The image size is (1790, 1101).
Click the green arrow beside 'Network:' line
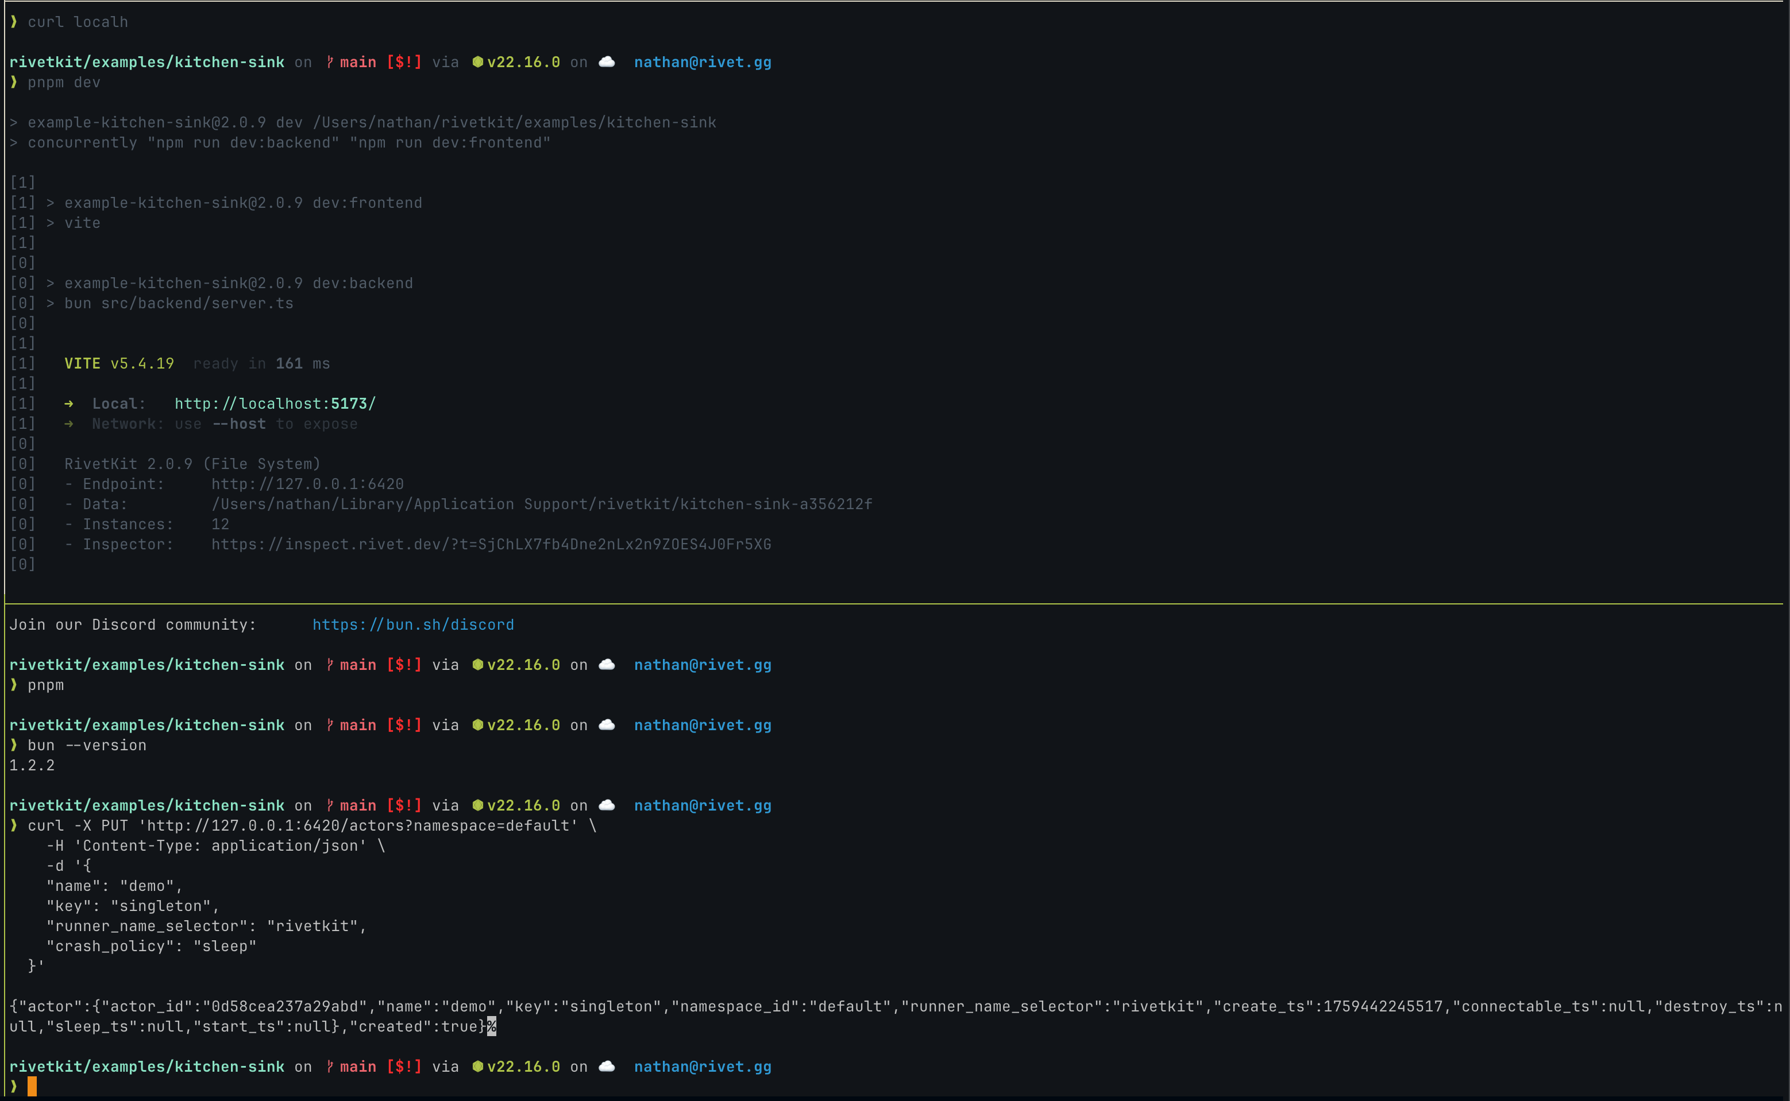(68, 424)
